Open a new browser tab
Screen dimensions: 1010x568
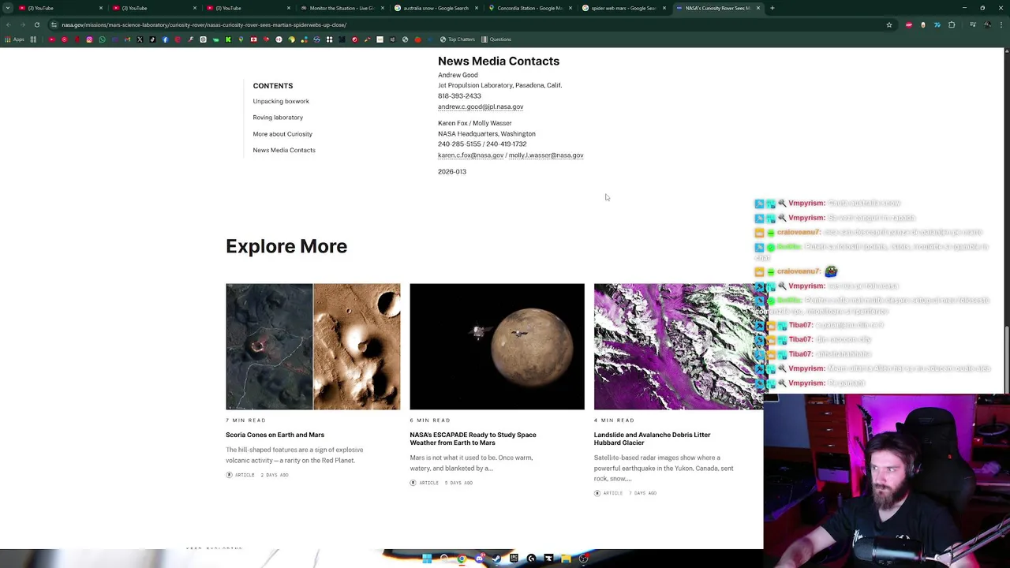(772, 8)
